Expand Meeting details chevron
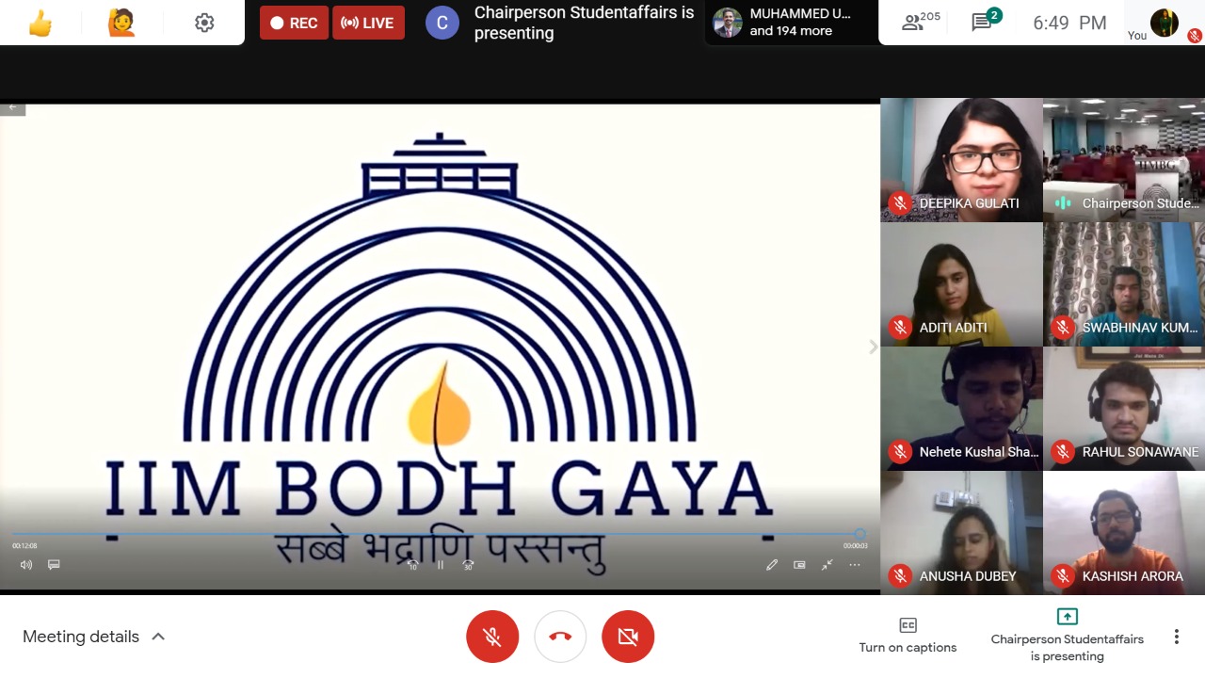Viewport: 1205px width, 678px height. tap(158, 637)
